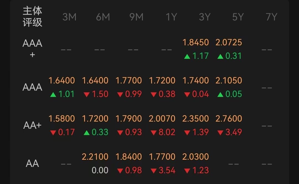Open the 9M column header
This screenshot has width=299, height=184.
(136, 17)
